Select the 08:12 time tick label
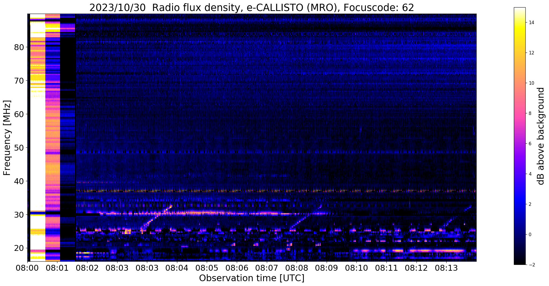Screen dimensions: 549x286 point(416,268)
